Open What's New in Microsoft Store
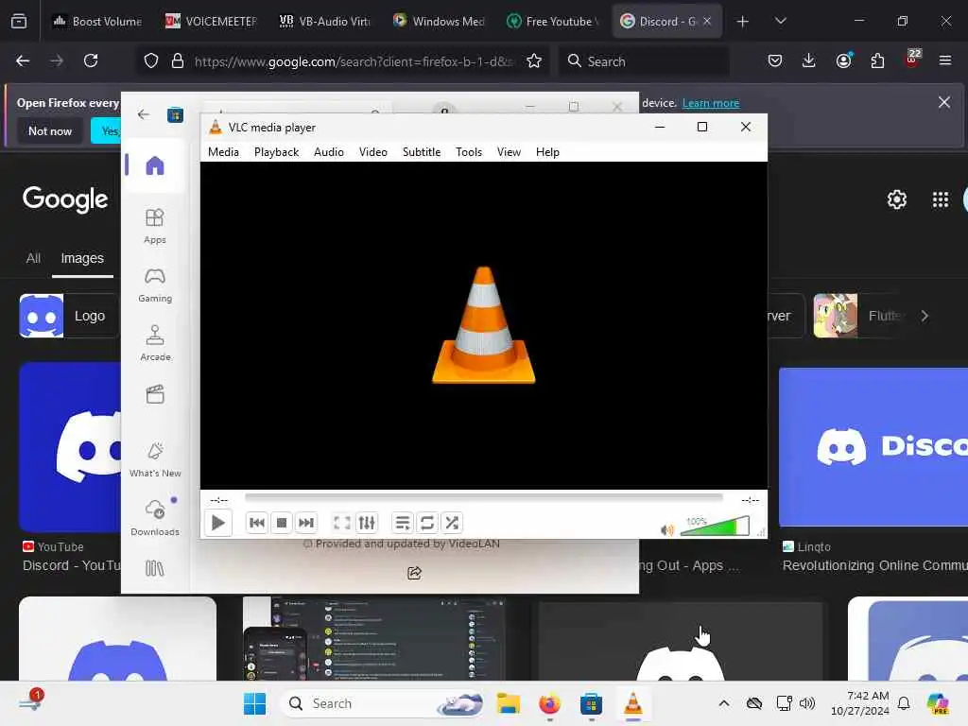 pyautogui.click(x=154, y=460)
